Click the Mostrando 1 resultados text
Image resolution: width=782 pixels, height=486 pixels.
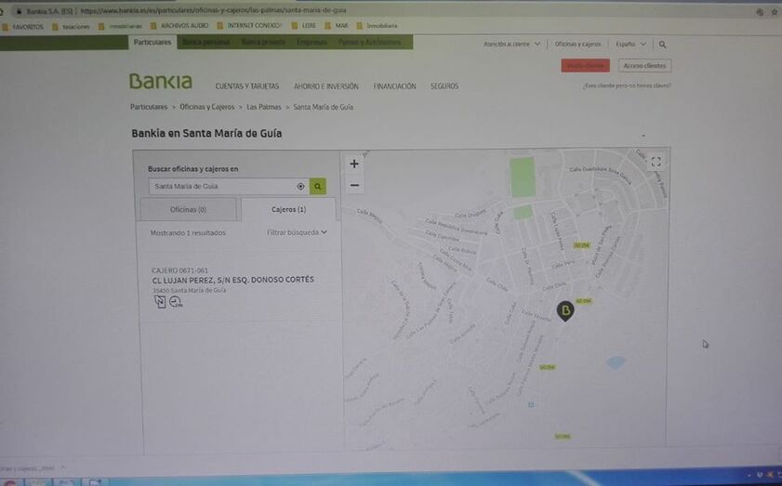click(x=188, y=233)
